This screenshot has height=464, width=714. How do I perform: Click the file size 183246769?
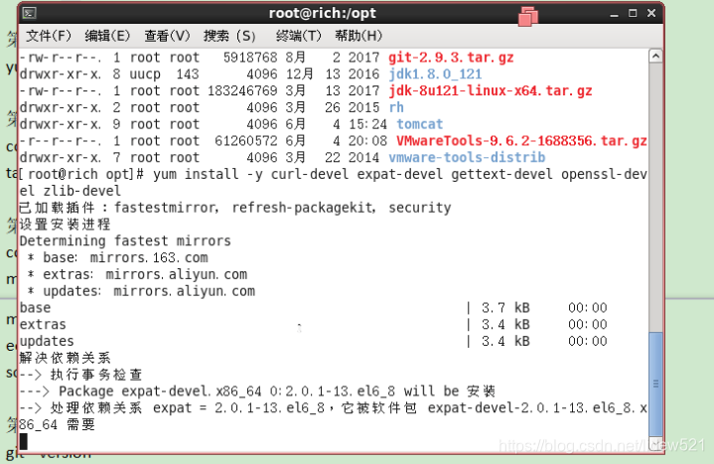tap(242, 90)
